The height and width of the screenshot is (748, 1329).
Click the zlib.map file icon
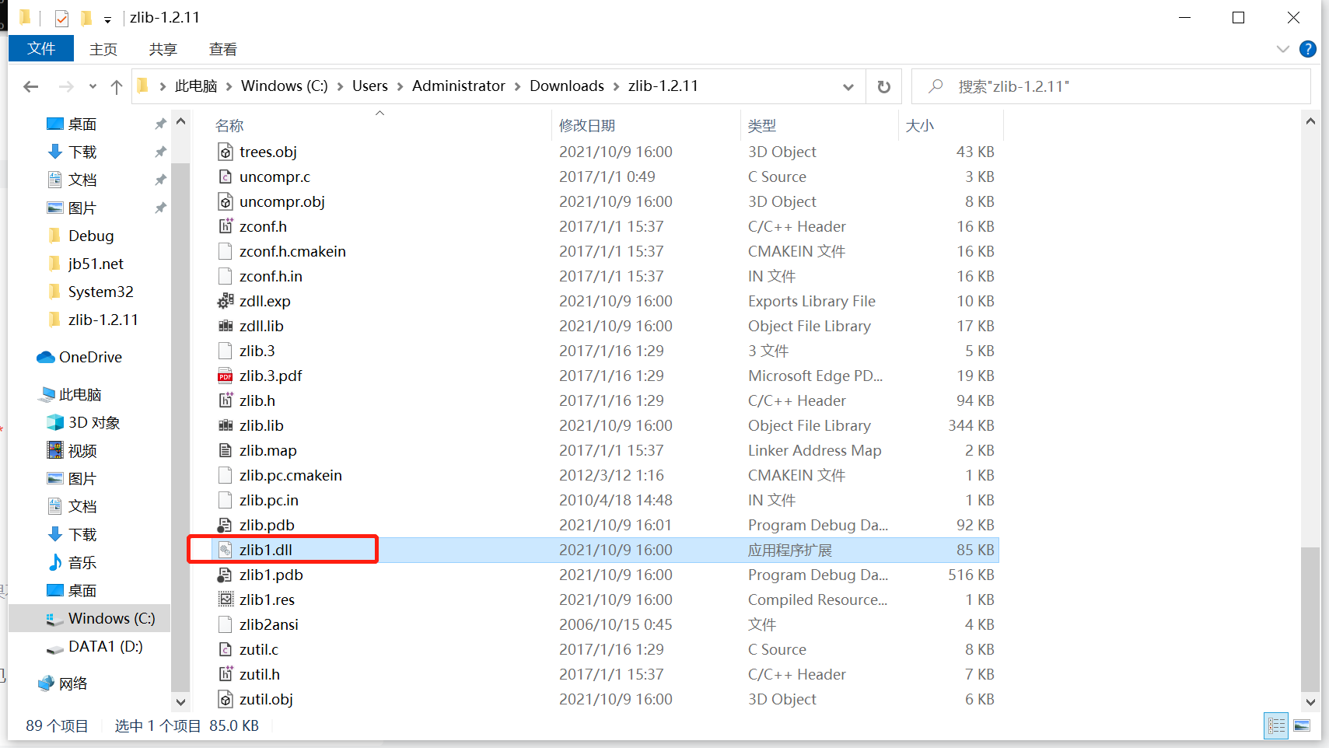point(226,450)
